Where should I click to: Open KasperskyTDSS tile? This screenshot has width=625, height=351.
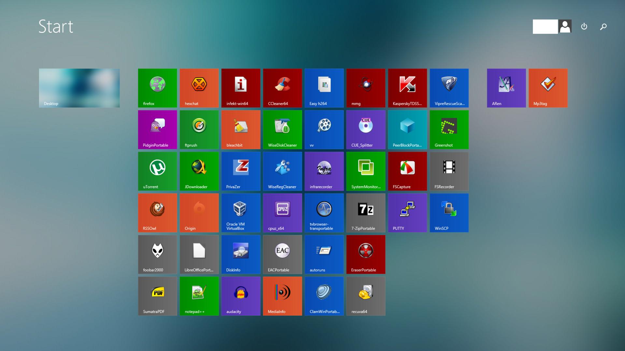pos(407,88)
